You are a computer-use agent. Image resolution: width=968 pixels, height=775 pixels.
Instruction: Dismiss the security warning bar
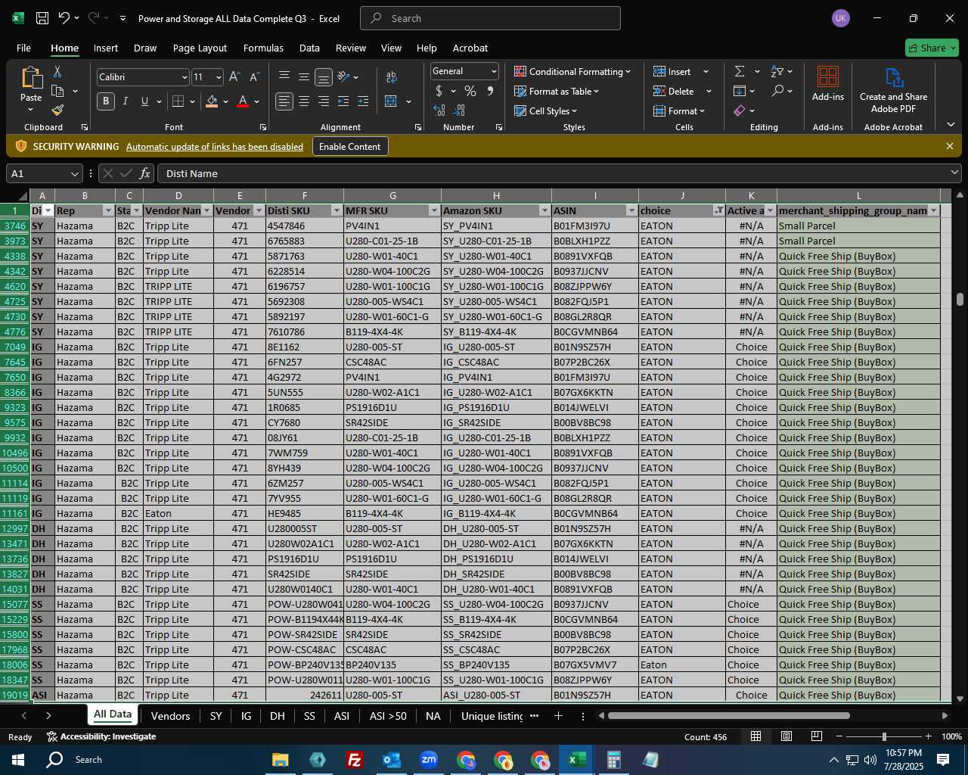pos(950,146)
